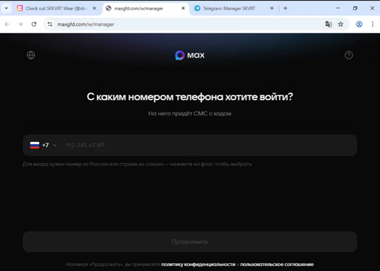Reload the current page

click(x=34, y=24)
